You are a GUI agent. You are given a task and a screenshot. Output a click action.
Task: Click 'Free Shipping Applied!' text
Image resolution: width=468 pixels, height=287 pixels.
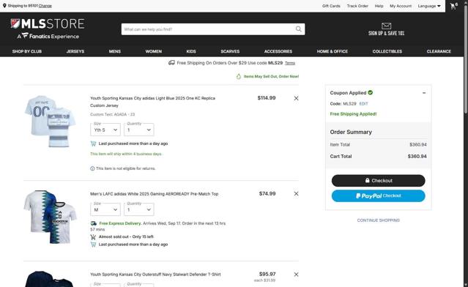(353, 114)
